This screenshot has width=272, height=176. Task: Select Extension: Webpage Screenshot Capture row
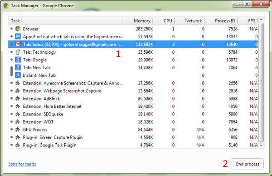(133, 91)
